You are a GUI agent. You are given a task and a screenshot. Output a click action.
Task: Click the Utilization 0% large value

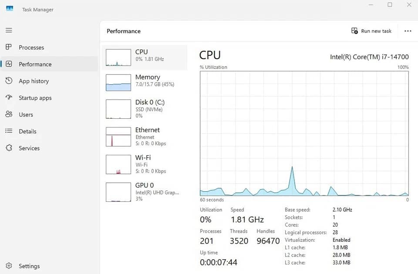point(206,220)
